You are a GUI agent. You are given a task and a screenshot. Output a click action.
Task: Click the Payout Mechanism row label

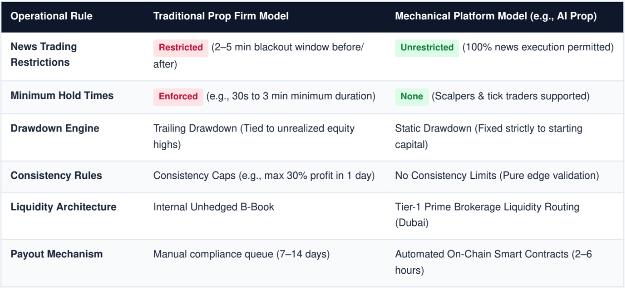57,254
